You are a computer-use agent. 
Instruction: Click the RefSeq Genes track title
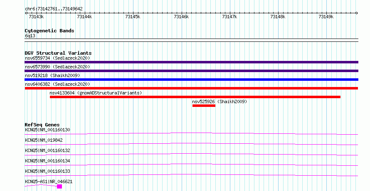(42, 125)
